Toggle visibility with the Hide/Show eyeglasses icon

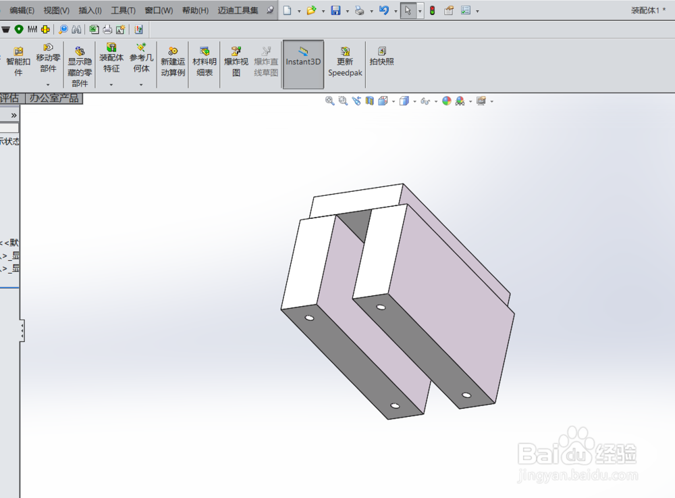point(425,100)
